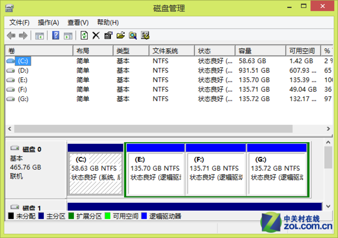Select the (C:) drive icon in volume list
This screenshot has height=238, width=338.
pos(10,61)
